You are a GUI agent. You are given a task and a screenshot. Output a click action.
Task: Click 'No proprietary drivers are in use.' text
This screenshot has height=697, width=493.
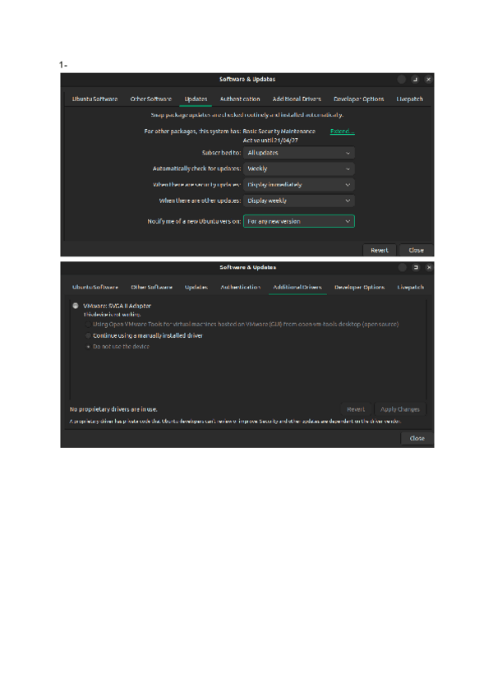(x=113, y=409)
